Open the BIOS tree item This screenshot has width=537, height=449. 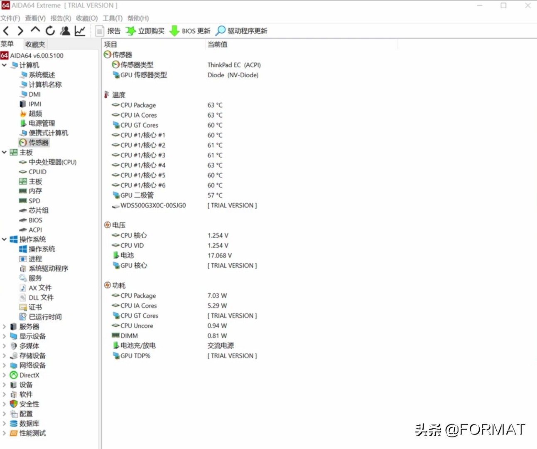point(31,220)
